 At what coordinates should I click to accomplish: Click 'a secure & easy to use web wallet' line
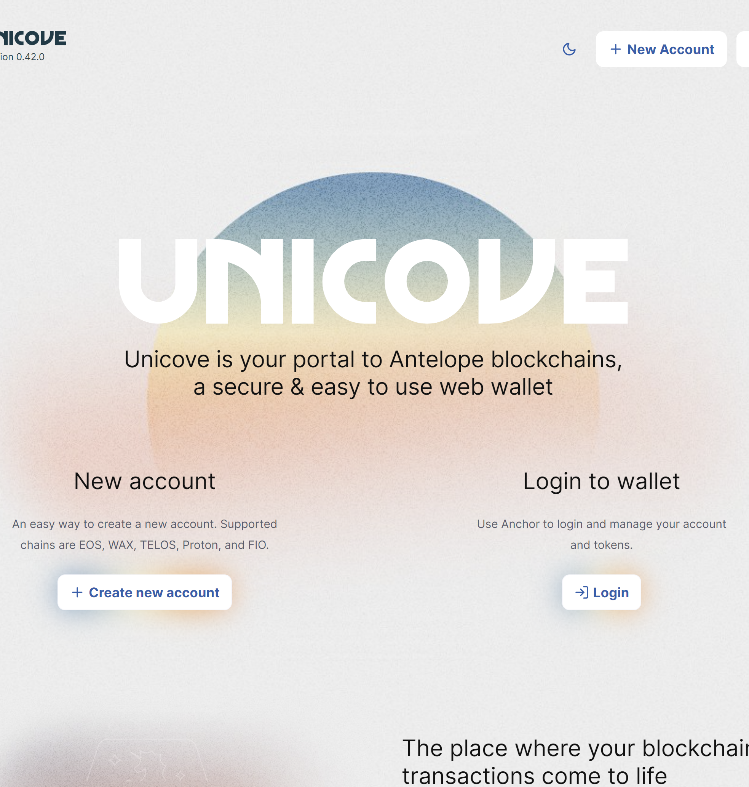(373, 387)
